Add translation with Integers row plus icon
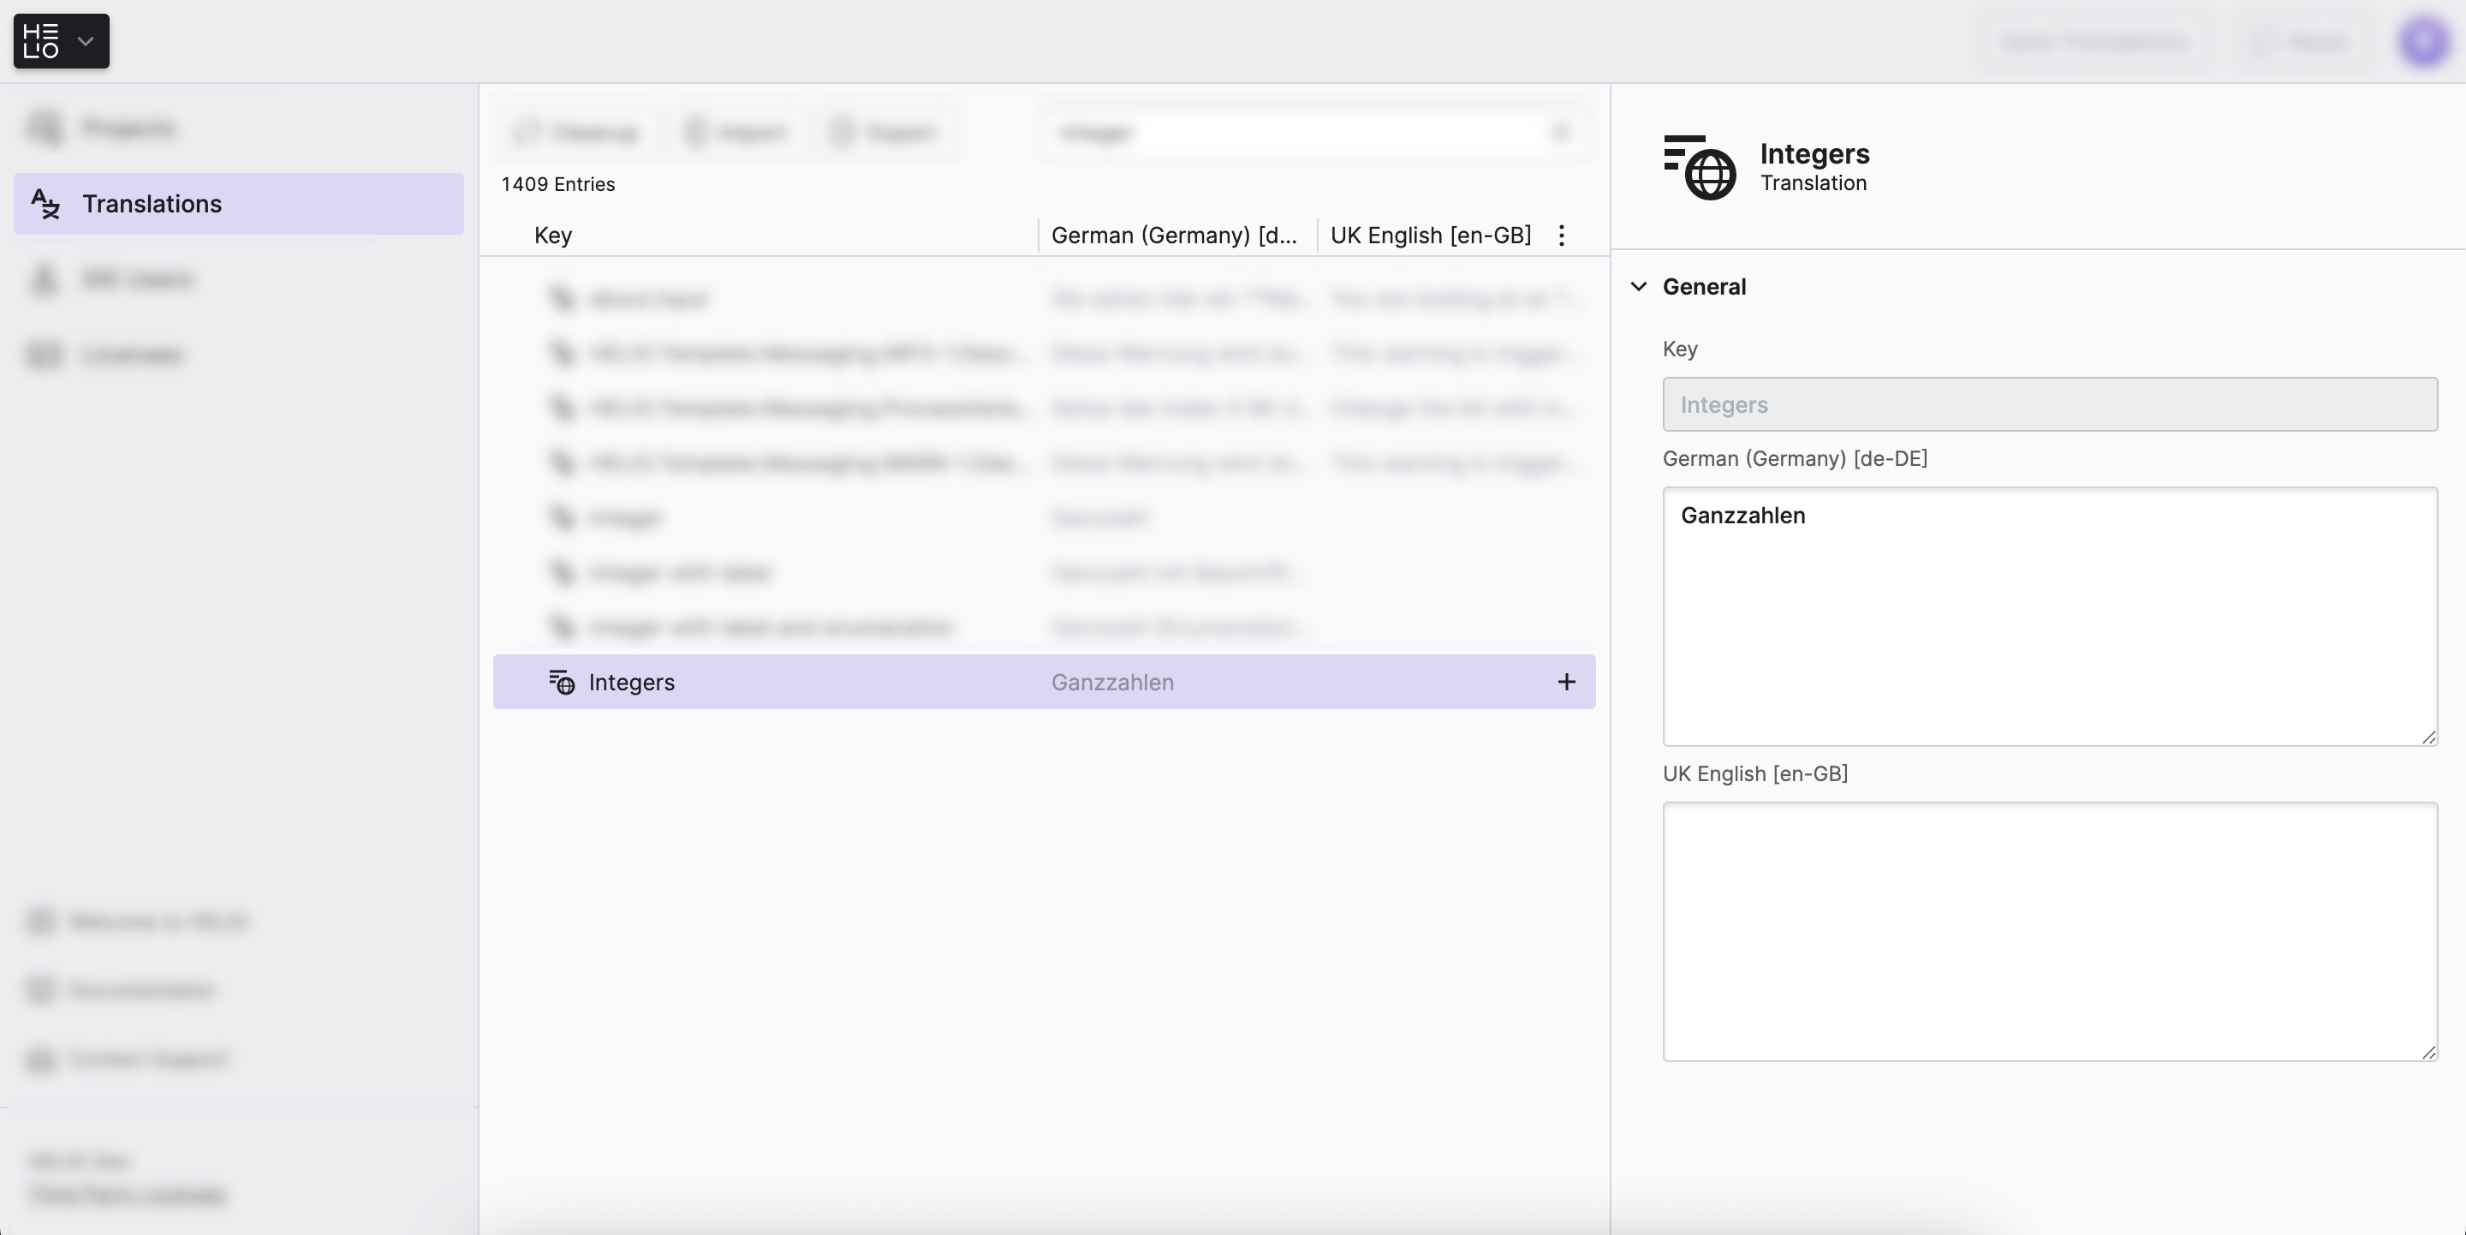The height and width of the screenshot is (1235, 2466). [1566, 683]
